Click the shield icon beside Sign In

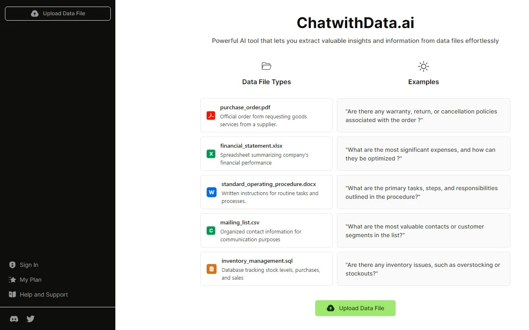pyautogui.click(x=12, y=265)
